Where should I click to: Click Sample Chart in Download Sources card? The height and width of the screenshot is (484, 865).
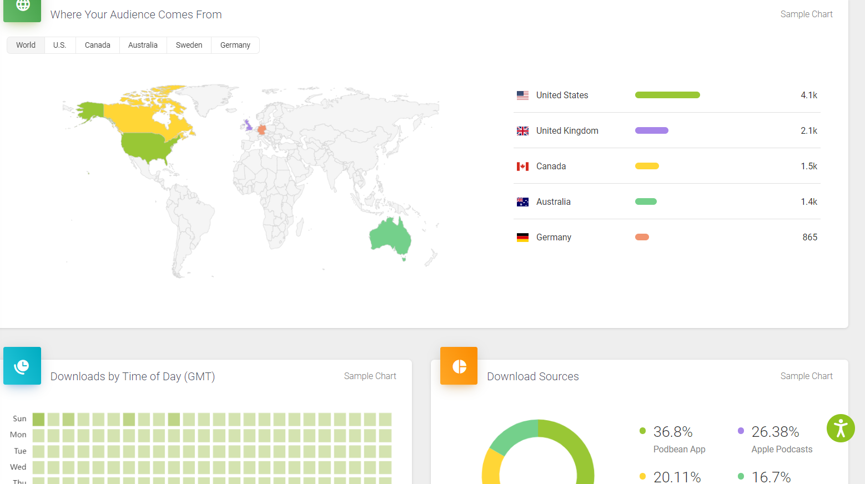[806, 376]
